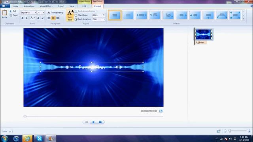Screen dimensions: 253x142
Task: Open the Visual Effects ribbon tab
Action: [x=46, y=6]
